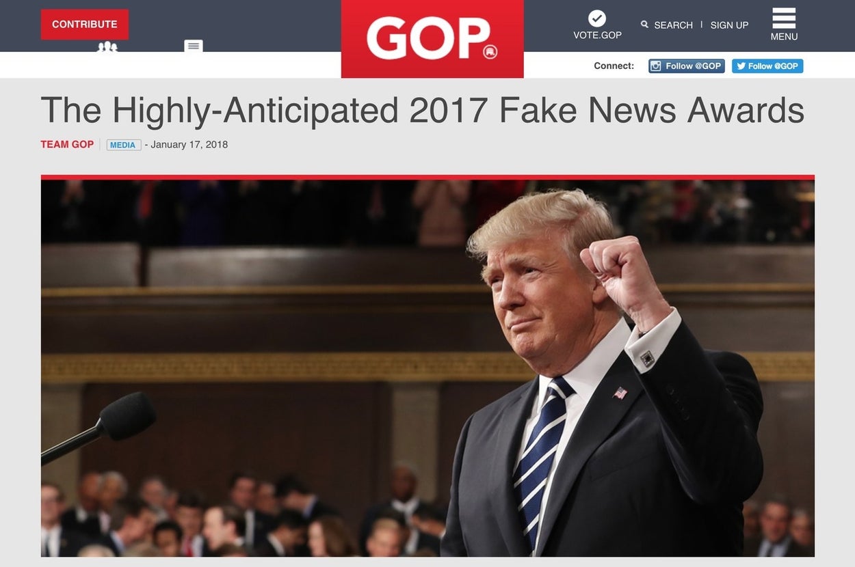Open the SEARCH text link
The image size is (855, 567).
point(673,25)
